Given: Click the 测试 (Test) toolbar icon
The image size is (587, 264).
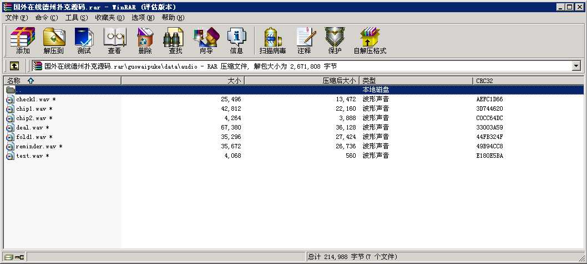Looking at the screenshot, I should click(x=84, y=40).
